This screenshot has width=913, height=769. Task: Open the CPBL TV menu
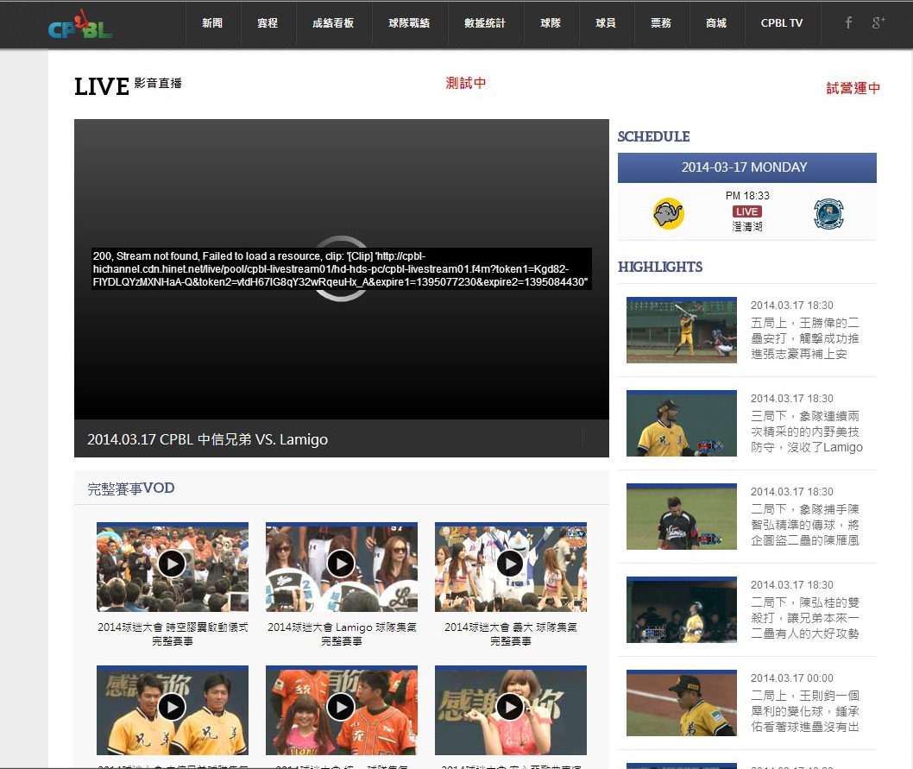click(x=782, y=23)
